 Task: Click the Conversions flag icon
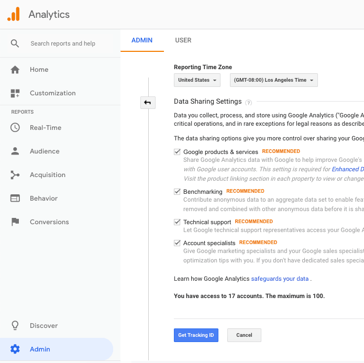[15, 222]
